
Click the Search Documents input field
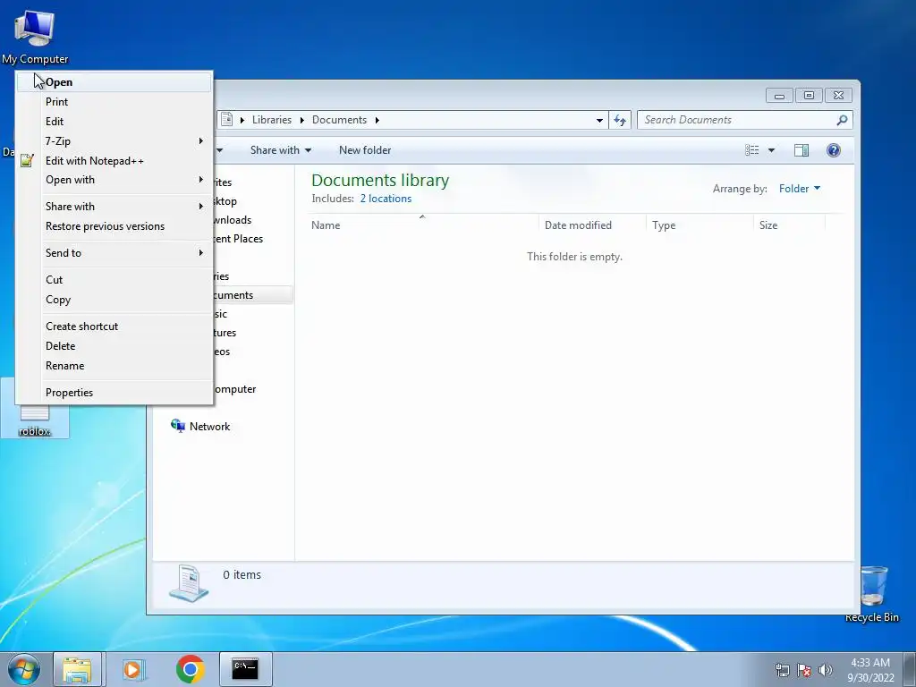tap(745, 120)
